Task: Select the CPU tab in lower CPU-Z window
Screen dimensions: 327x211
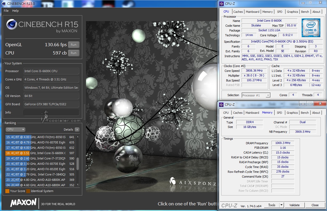Action: click(226, 113)
